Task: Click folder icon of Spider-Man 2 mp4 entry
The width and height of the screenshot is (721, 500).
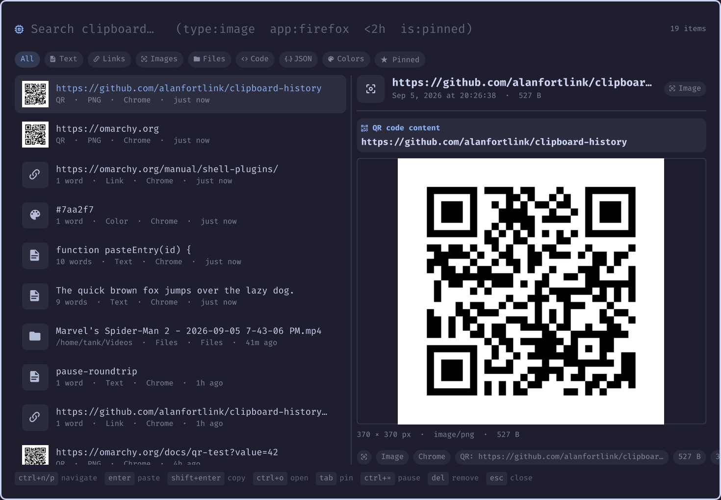Action: coord(35,337)
